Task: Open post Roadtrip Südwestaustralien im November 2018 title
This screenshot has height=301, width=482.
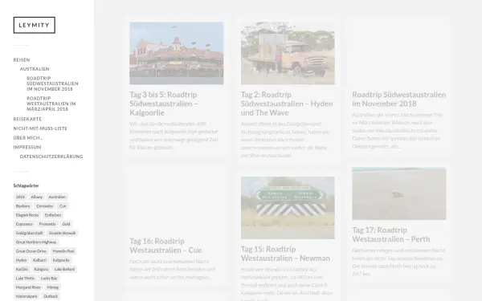Action: pos(399,99)
